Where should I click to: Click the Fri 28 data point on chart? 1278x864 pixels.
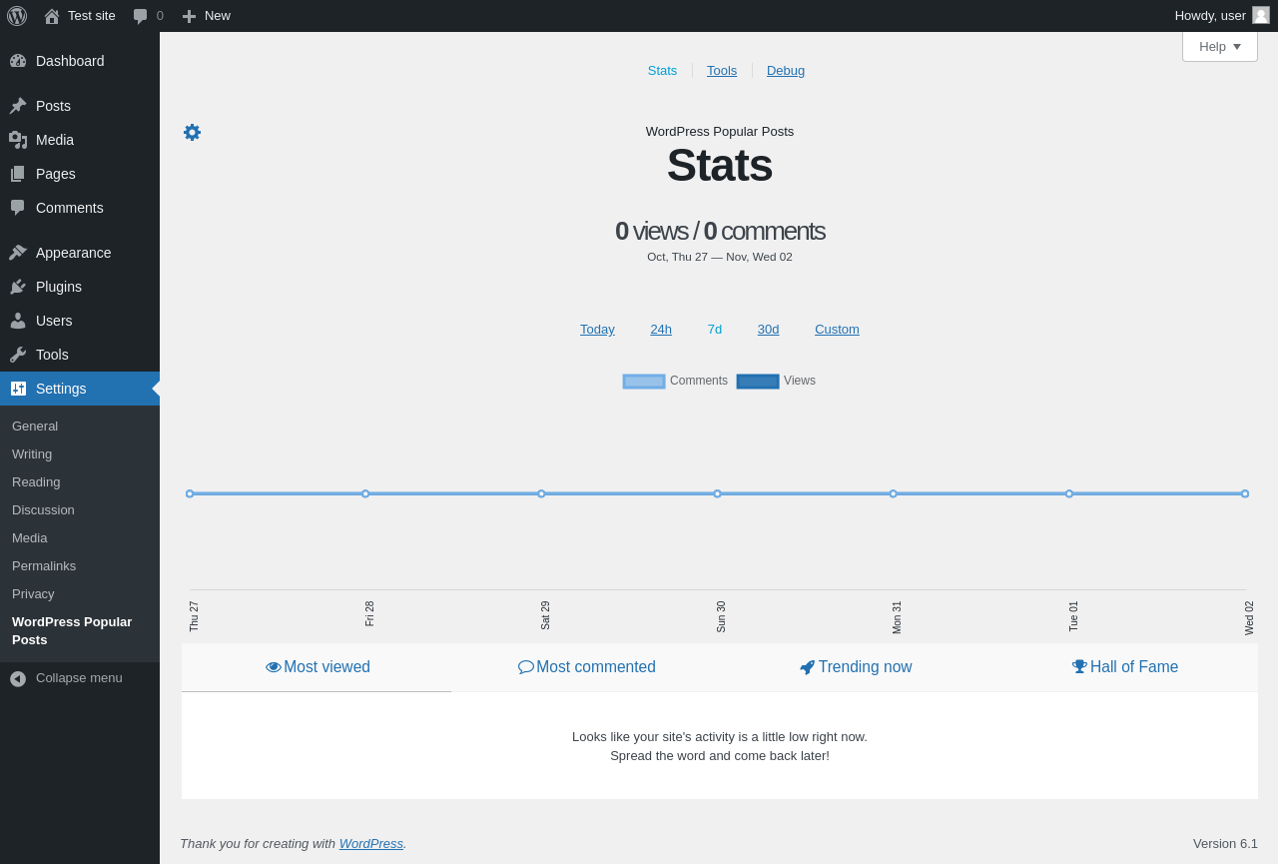click(x=365, y=493)
